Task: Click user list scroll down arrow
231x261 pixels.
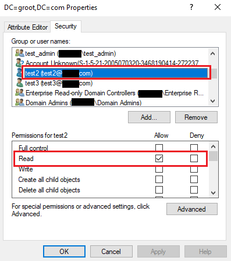Action: pos(213,101)
